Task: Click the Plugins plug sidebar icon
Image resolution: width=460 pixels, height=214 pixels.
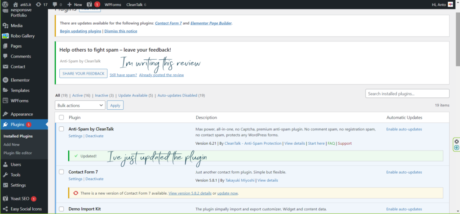Action: coord(5,125)
